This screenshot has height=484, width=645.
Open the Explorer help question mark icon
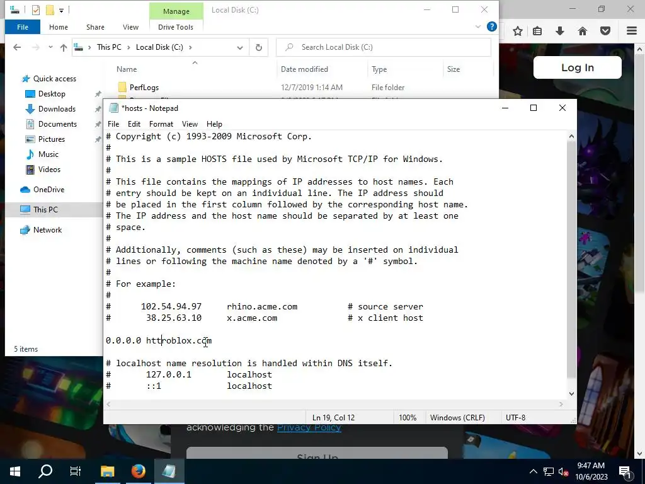point(491,26)
